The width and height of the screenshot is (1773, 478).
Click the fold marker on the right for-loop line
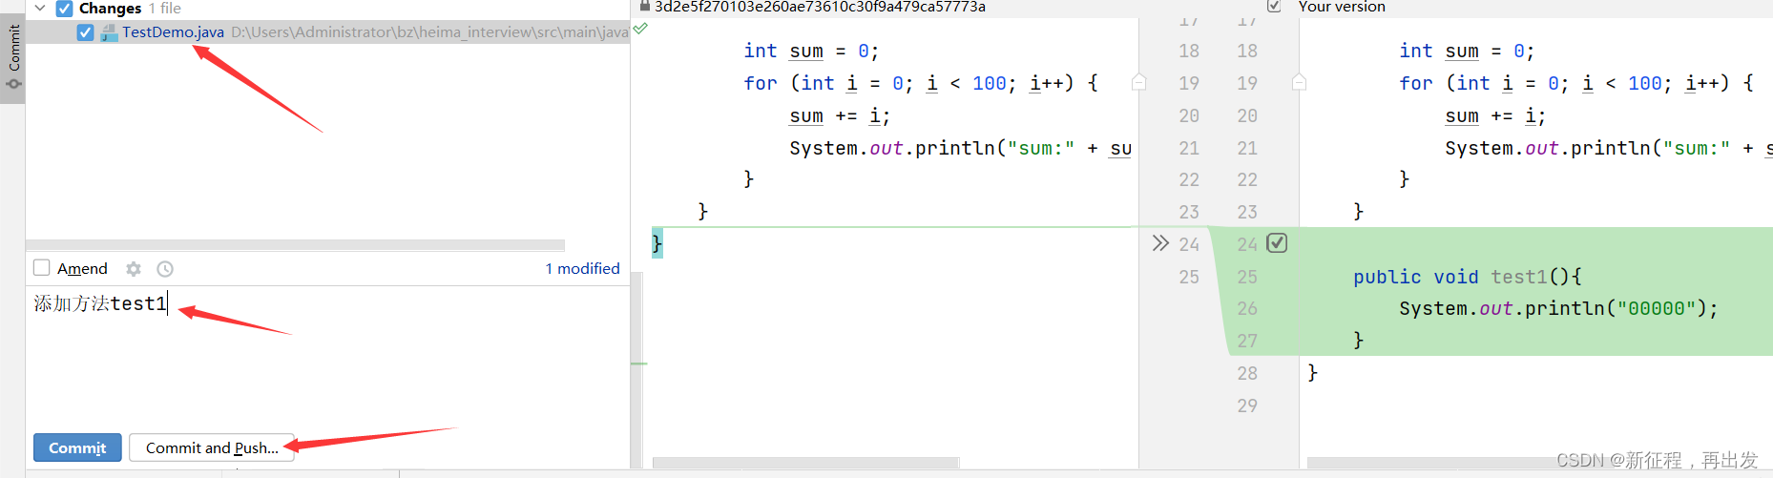click(1299, 83)
